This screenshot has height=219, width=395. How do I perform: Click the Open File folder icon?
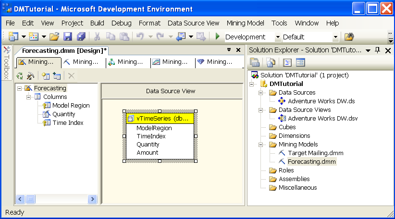[54, 37]
